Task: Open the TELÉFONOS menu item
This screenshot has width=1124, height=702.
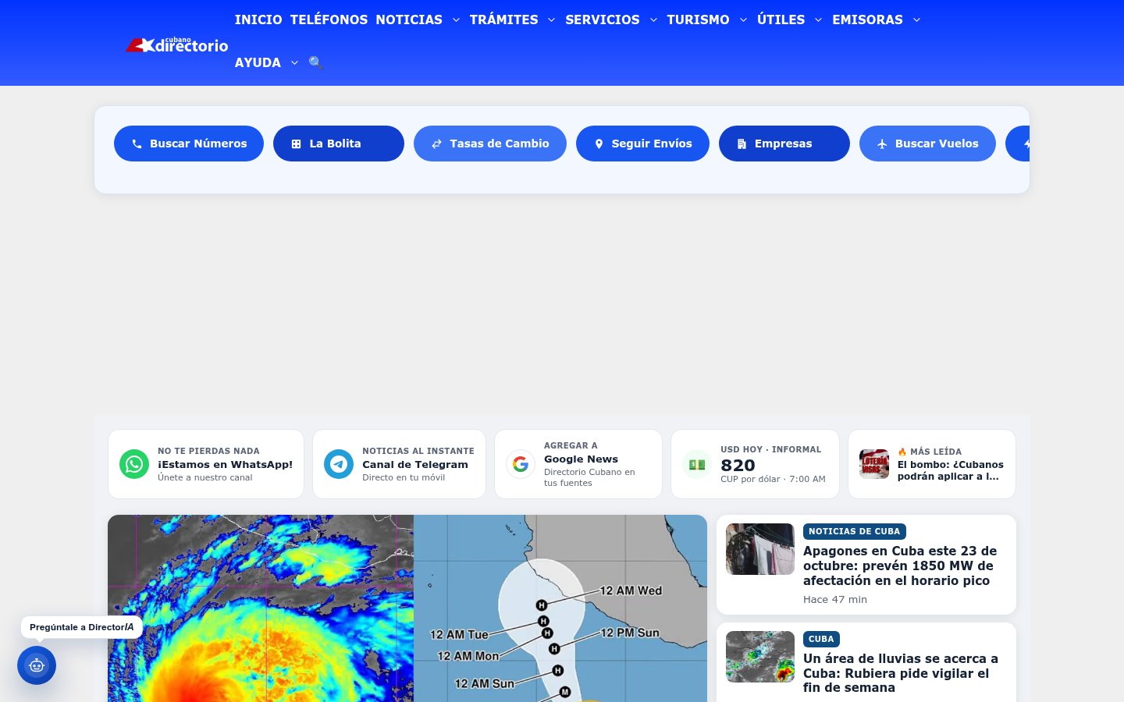Action: [329, 19]
